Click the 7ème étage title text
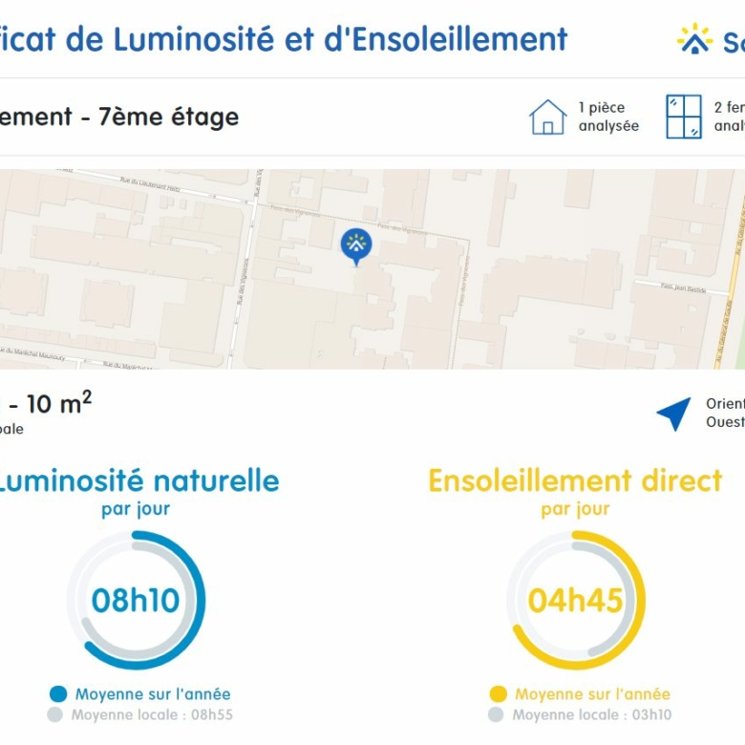Screen dimensions: 745x745 click(169, 117)
